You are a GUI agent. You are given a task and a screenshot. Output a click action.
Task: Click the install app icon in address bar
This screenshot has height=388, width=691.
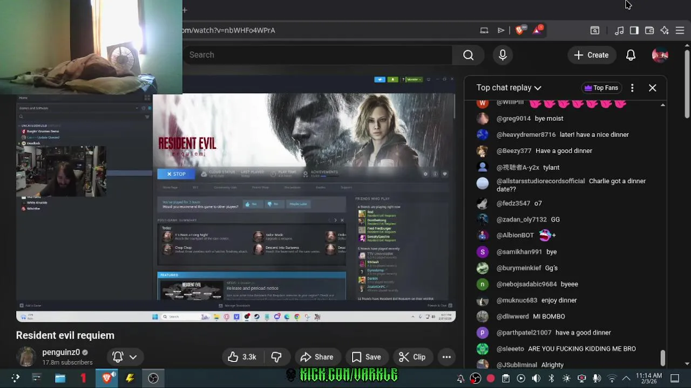pos(484,31)
